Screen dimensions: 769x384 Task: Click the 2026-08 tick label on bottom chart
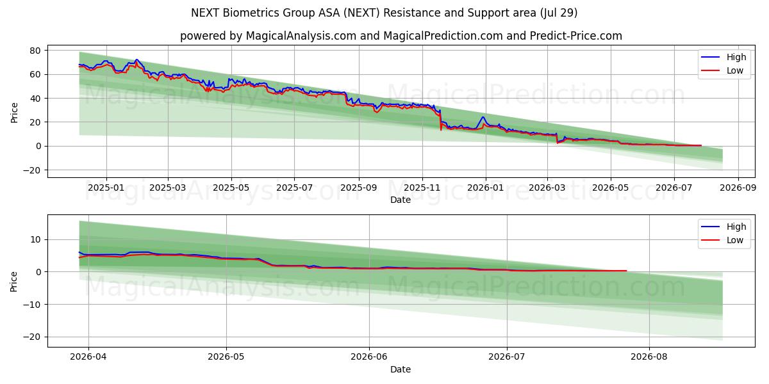(649, 356)
